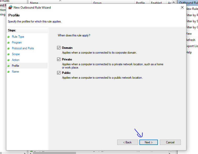Click the green bullet beside Action
The height and width of the screenshot is (154, 198).
click(x=9, y=60)
